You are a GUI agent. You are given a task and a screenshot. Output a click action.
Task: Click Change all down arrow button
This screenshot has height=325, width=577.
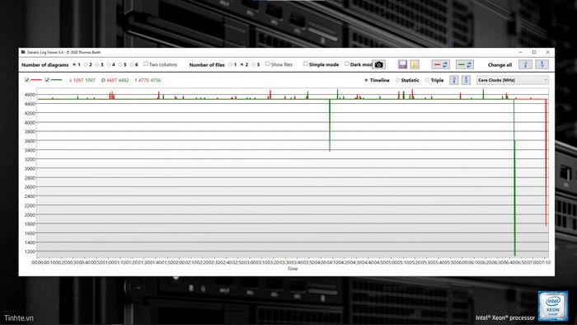(542, 65)
